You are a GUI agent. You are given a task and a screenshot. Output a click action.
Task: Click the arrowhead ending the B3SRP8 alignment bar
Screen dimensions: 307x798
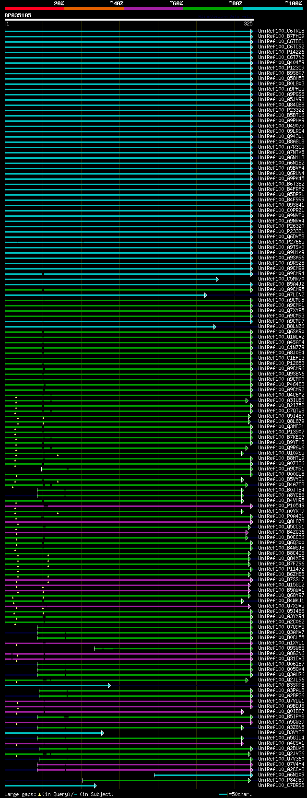(109, 685)
